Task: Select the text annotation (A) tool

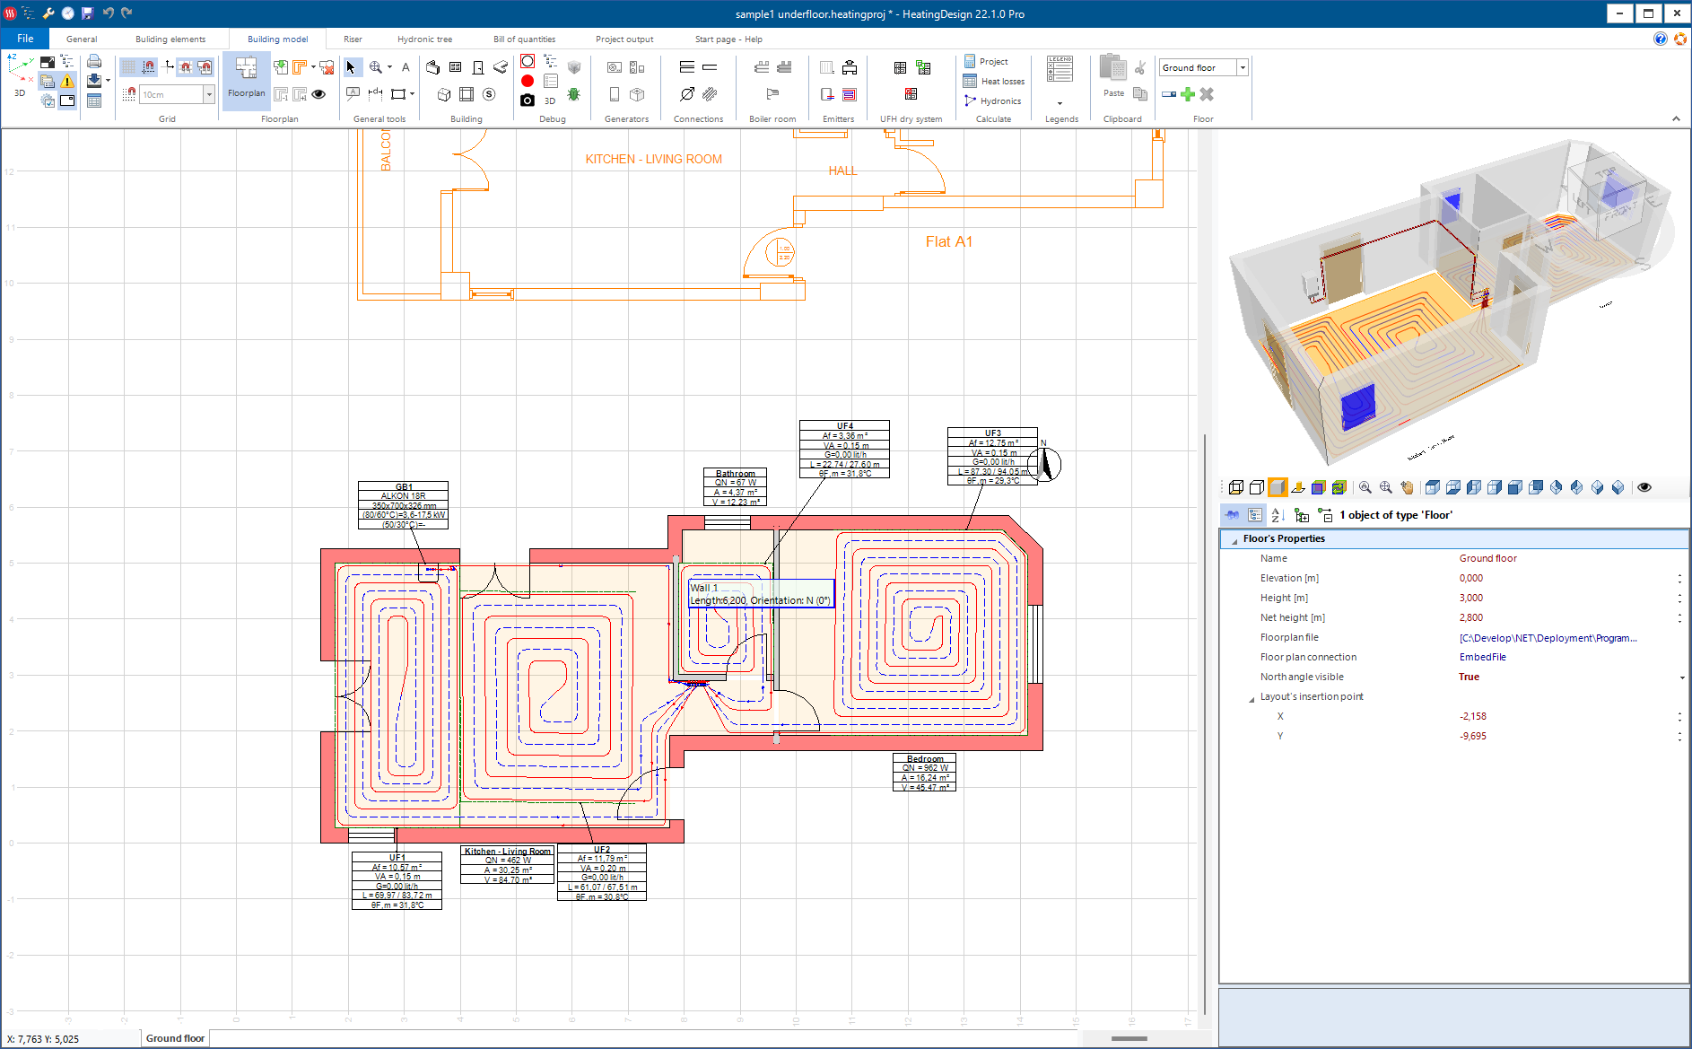Action: (406, 67)
